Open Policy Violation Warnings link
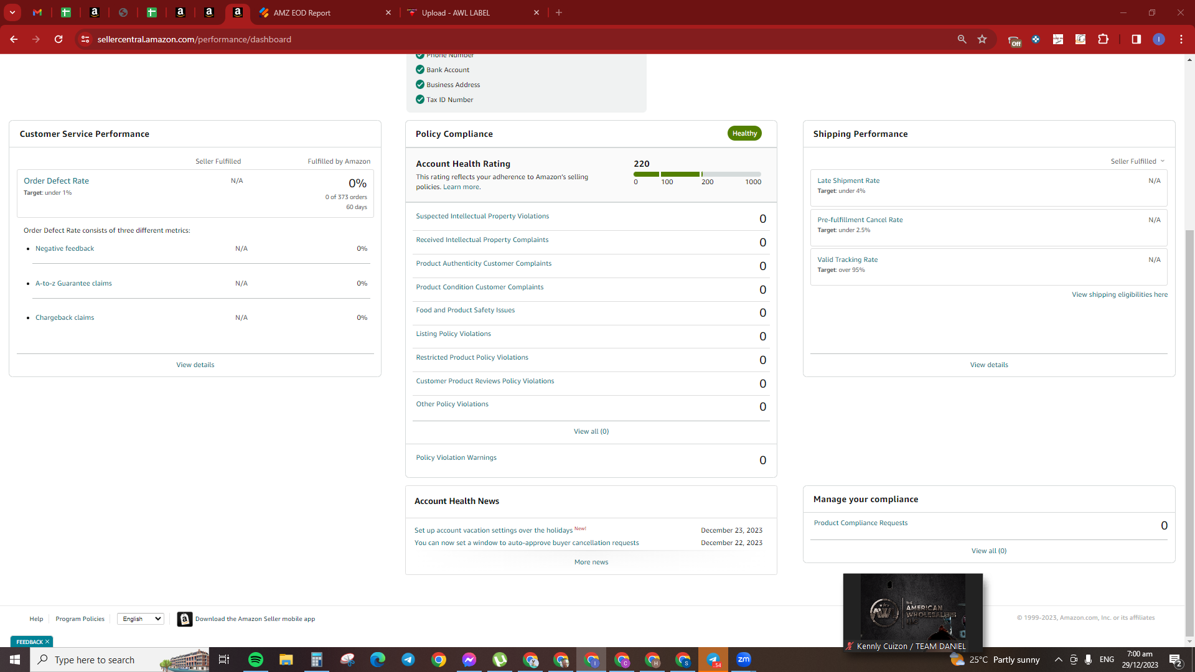This screenshot has width=1195, height=672. (x=456, y=457)
